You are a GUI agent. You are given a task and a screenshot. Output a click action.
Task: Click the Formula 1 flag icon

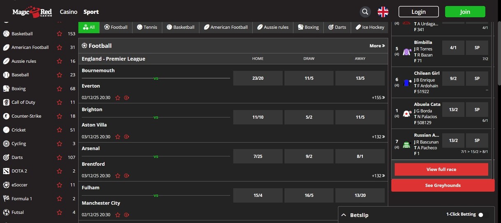coord(6,199)
